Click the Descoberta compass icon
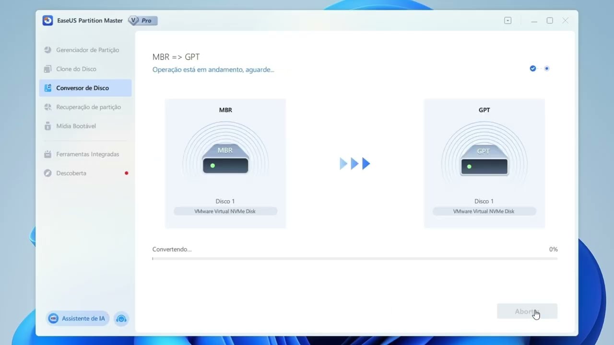 pyautogui.click(x=47, y=173)
